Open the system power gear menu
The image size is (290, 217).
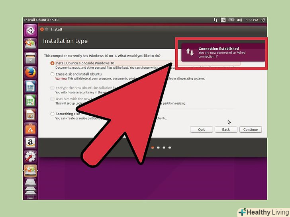tap(263, 20)
